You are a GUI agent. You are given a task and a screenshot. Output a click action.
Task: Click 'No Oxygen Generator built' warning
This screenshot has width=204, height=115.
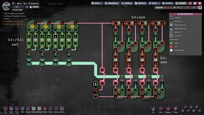point(14,21)
